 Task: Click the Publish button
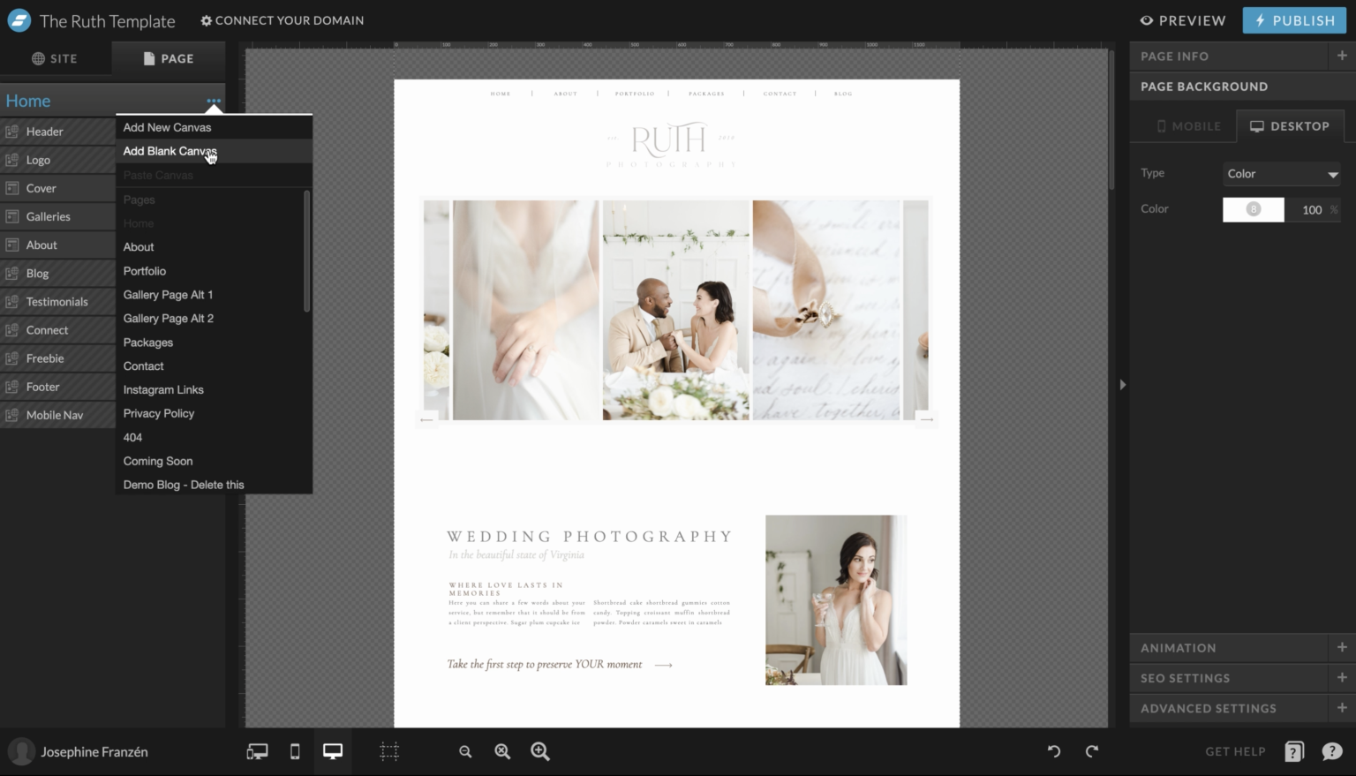1293,20
